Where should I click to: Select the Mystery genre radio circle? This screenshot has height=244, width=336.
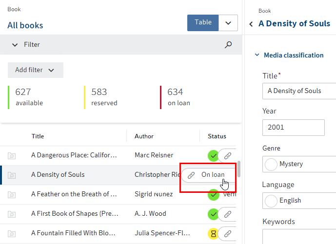click(x=271, y=165)
